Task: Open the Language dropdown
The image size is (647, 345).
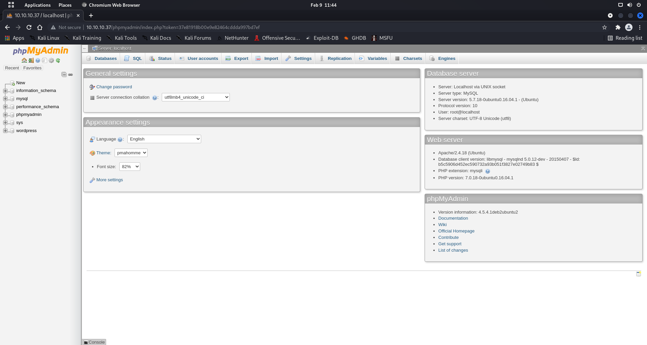Action: pos(164,139)
